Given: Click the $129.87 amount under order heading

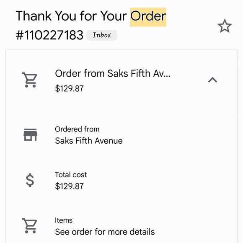Looking at the screenshot, I should coord(69,89).
